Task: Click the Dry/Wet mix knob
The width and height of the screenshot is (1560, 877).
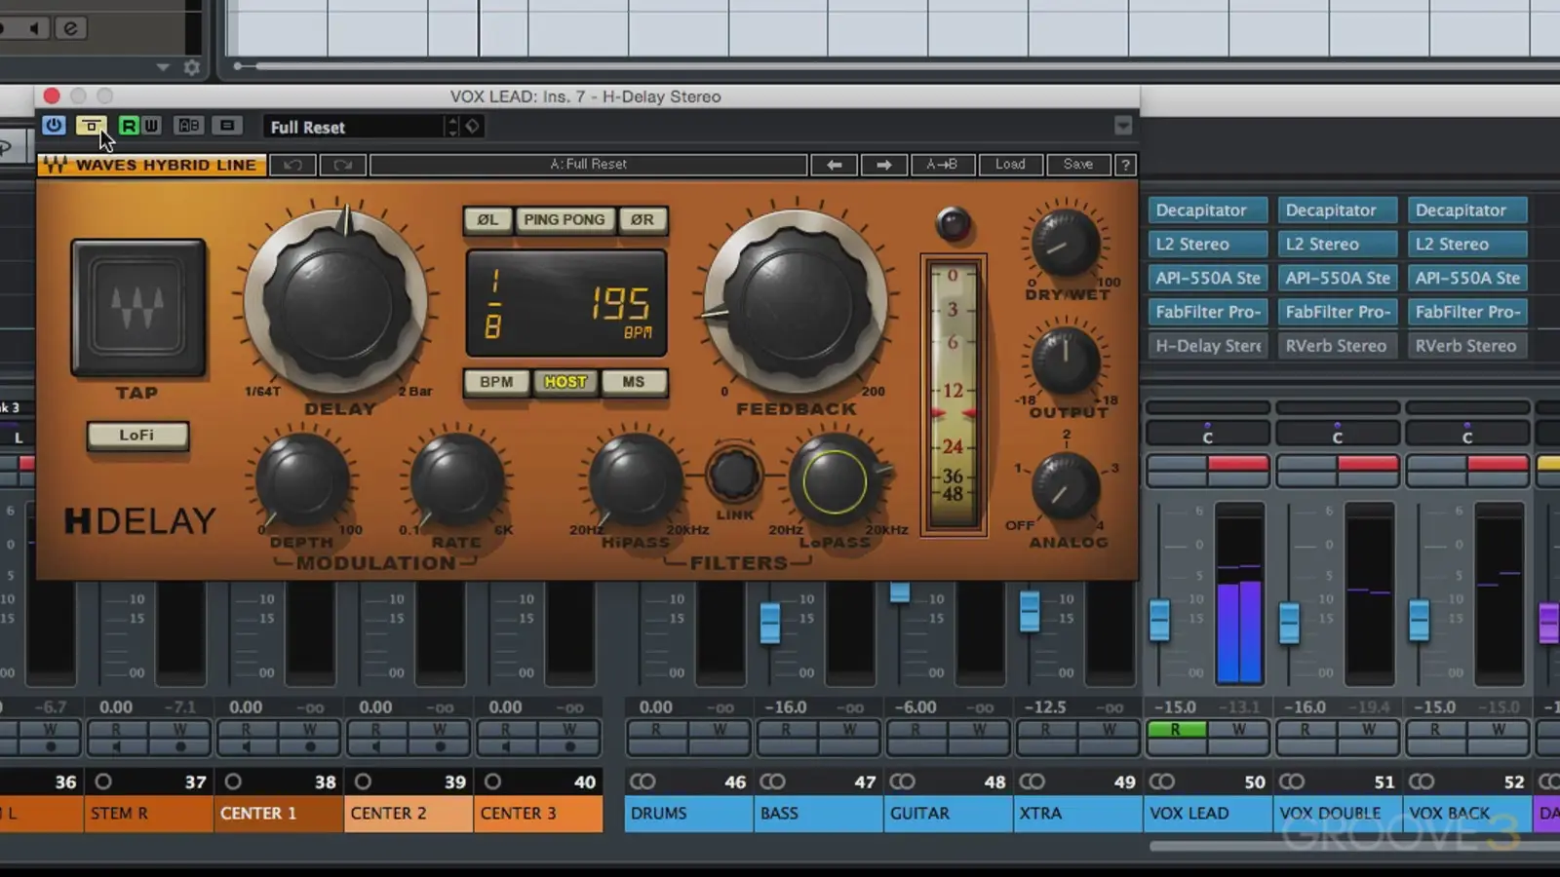Action: pyautogui.click(x=1065, y=243)
